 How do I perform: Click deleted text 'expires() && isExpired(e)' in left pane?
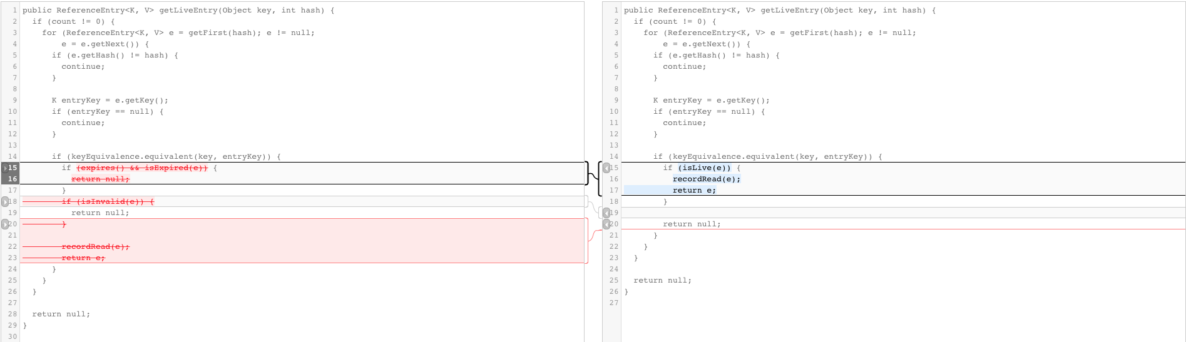[x=142, y=168]
